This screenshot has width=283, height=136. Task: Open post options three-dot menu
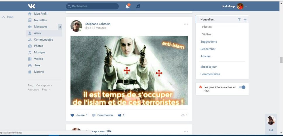click(186, 24)
